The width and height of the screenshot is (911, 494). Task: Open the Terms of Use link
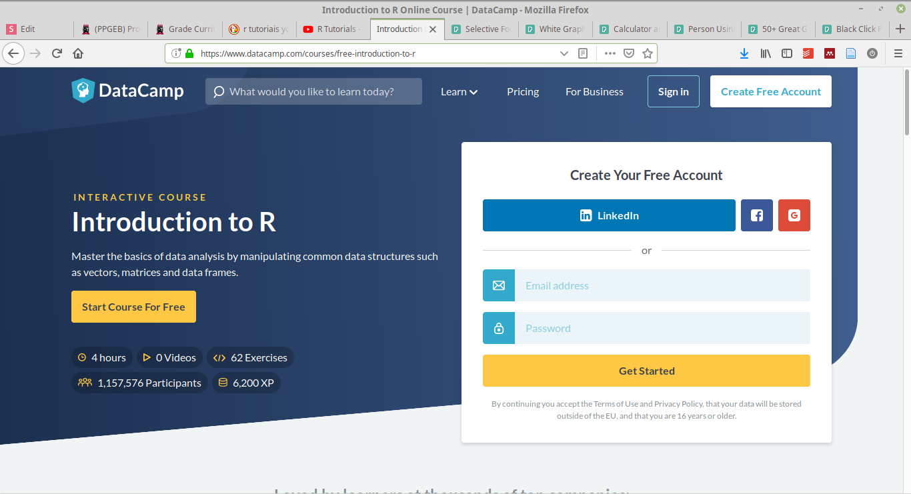pyautogui.click(x=616, y=404)
